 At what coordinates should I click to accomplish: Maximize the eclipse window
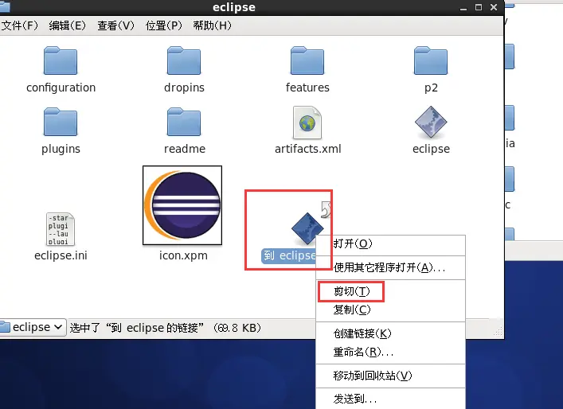(479, 7)
